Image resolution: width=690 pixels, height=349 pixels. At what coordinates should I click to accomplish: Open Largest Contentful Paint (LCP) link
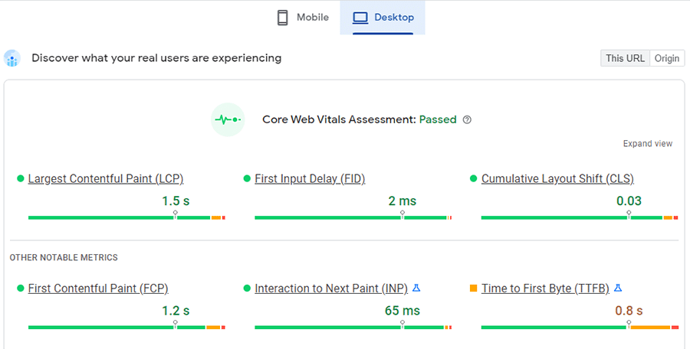tap(106, 178)
